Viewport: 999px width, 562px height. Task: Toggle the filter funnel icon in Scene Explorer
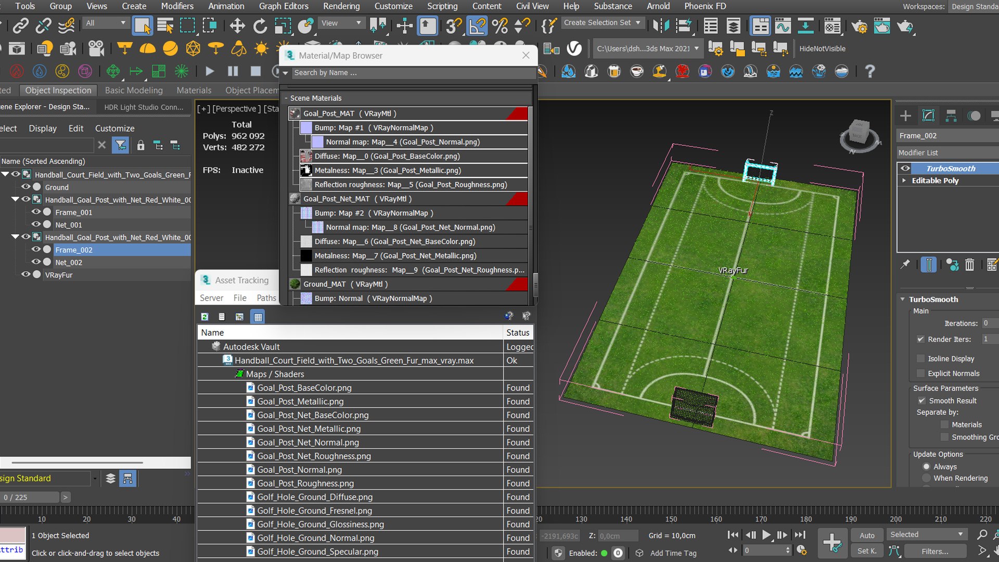click(120, 145)
